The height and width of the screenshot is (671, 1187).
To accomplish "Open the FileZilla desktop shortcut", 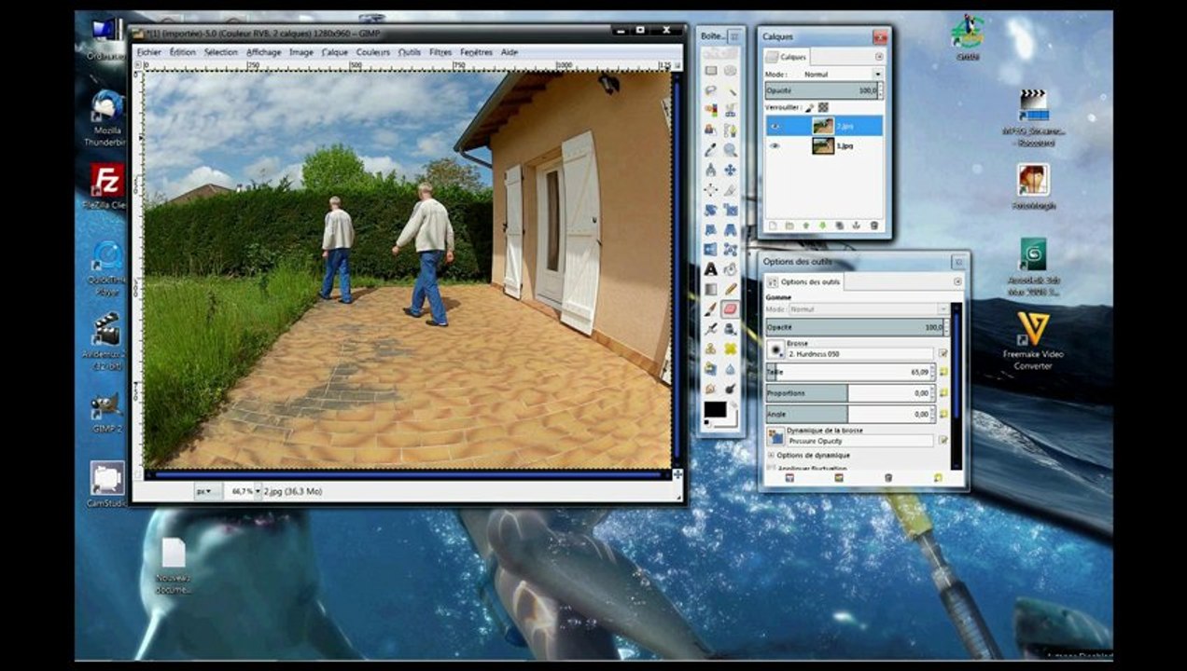I will click(107, 186).
